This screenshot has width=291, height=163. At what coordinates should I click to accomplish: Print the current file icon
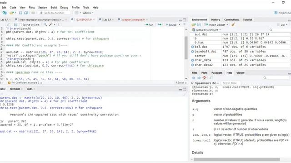click(x=33, y=13)
